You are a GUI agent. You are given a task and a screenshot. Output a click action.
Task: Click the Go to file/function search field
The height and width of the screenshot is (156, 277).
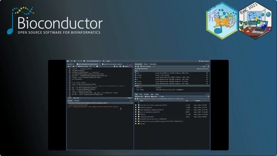pyautogui.click(x=93, y=61)
